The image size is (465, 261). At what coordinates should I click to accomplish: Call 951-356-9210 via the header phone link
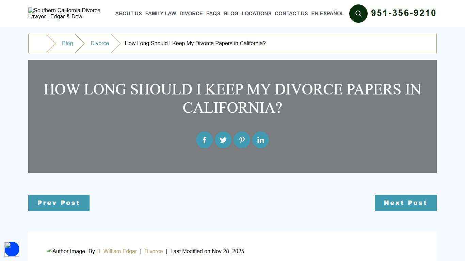(404, 13)
